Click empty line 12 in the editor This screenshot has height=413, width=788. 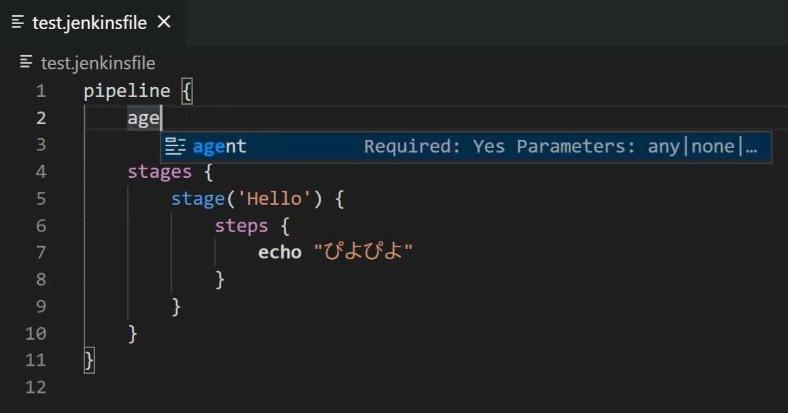coord(189,387)
